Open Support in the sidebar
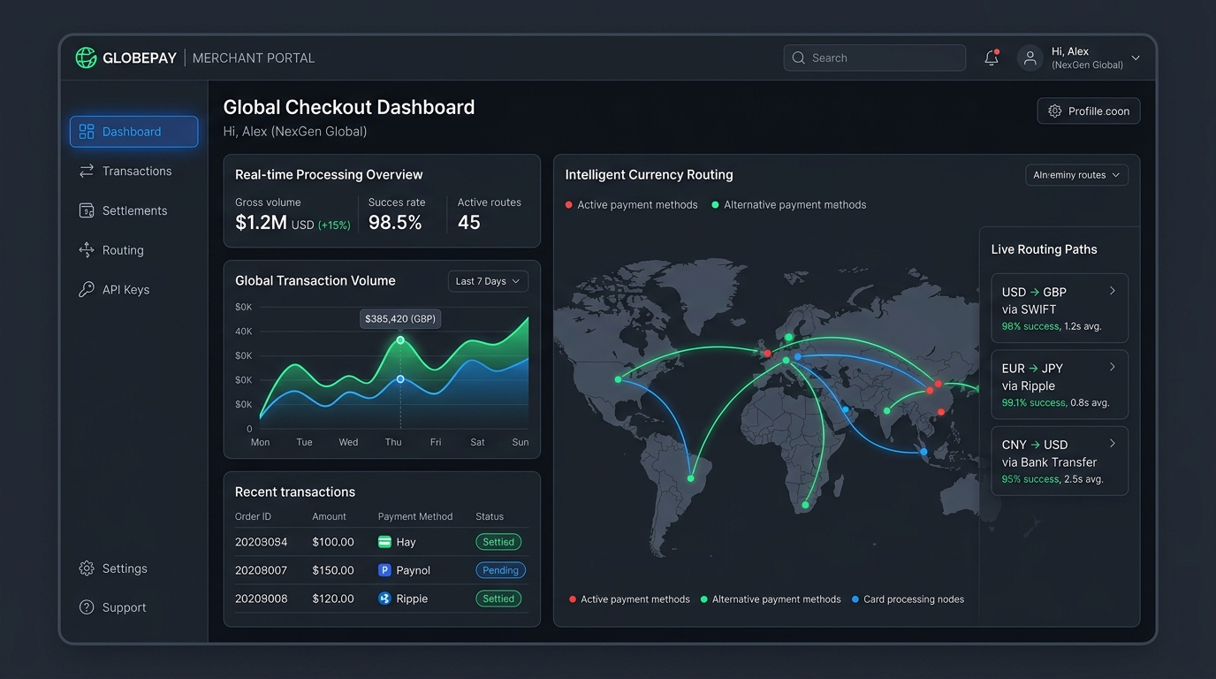The height and width of the screenshot is (679, 1216). click(x=133, y=607)
